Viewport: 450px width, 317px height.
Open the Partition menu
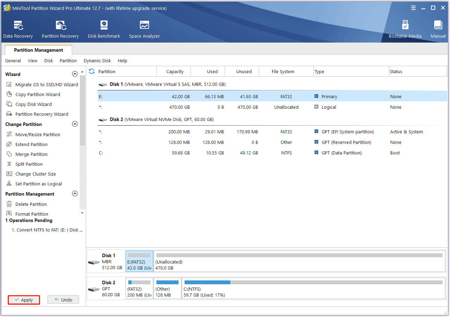click(x=68, y=61)
